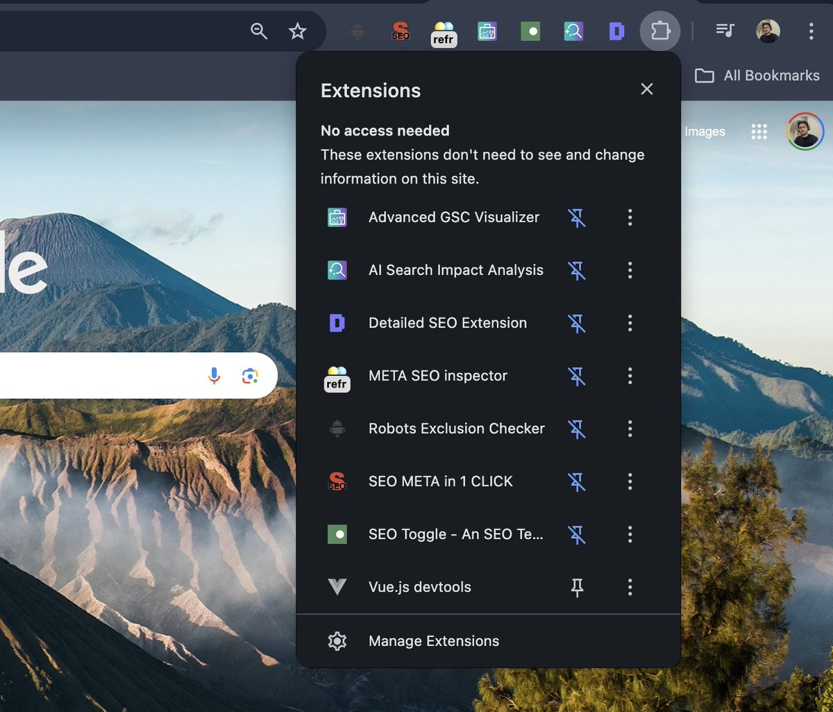Select META SEO inspector in list
Image resolution: width=833 pixels, height=712 pixels.
click(x=437, y=376)
